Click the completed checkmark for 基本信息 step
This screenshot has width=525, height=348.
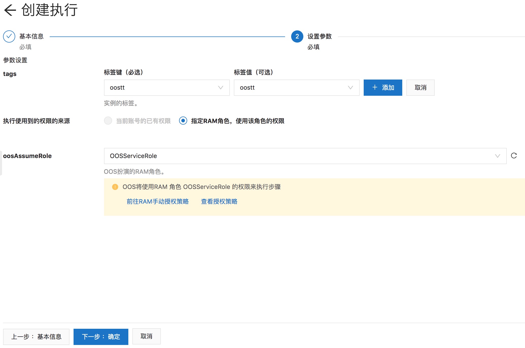(x=9, y=36)
